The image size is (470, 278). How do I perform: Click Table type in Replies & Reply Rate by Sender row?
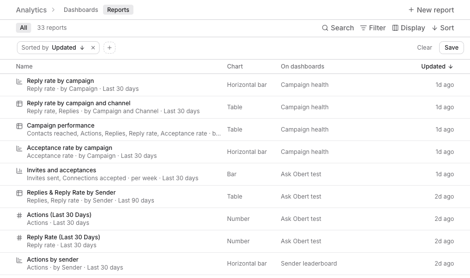(x=235, y=197)
